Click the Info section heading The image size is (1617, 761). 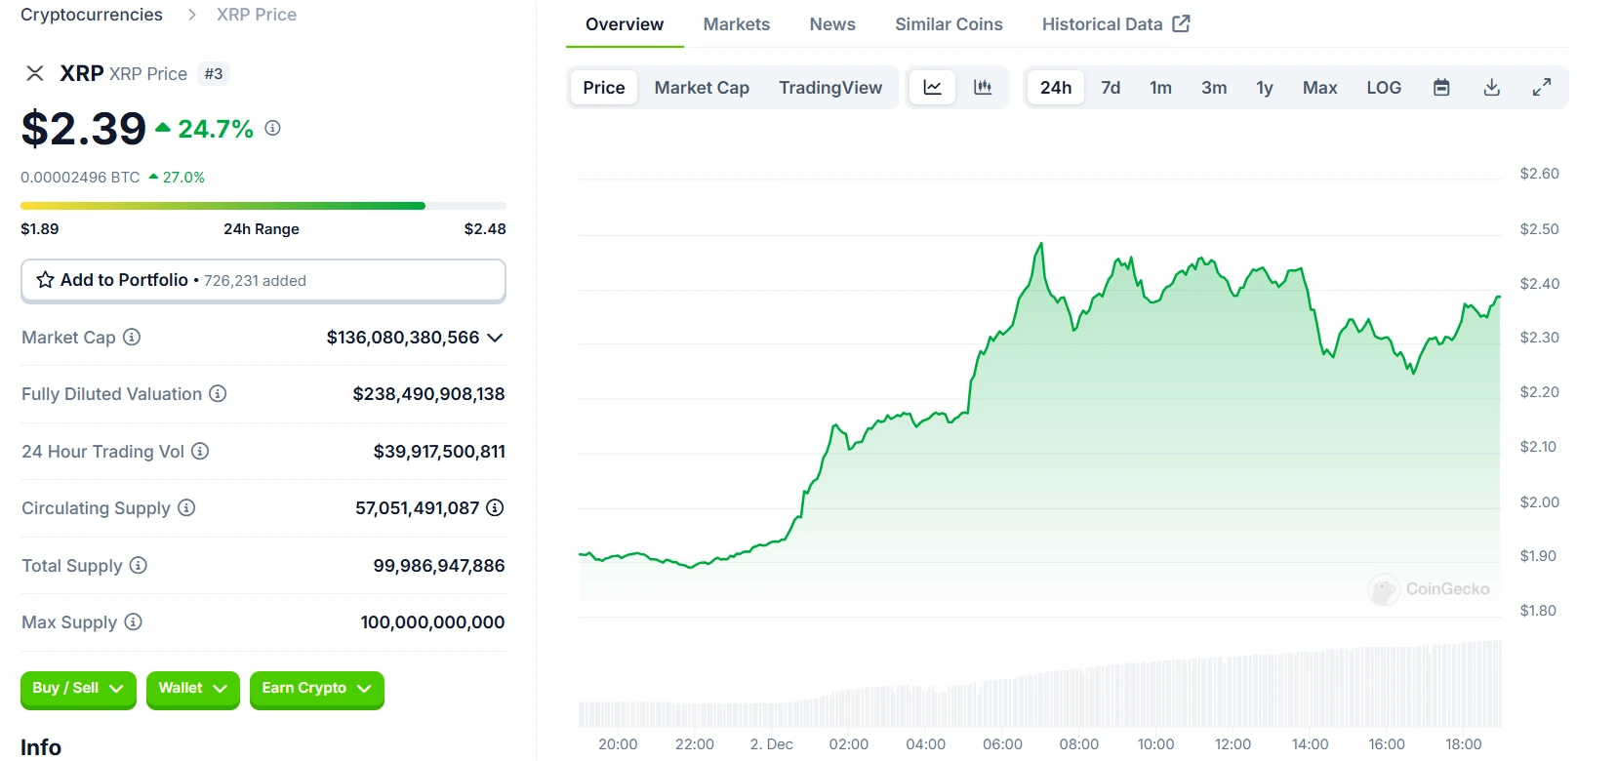(41, 746)
